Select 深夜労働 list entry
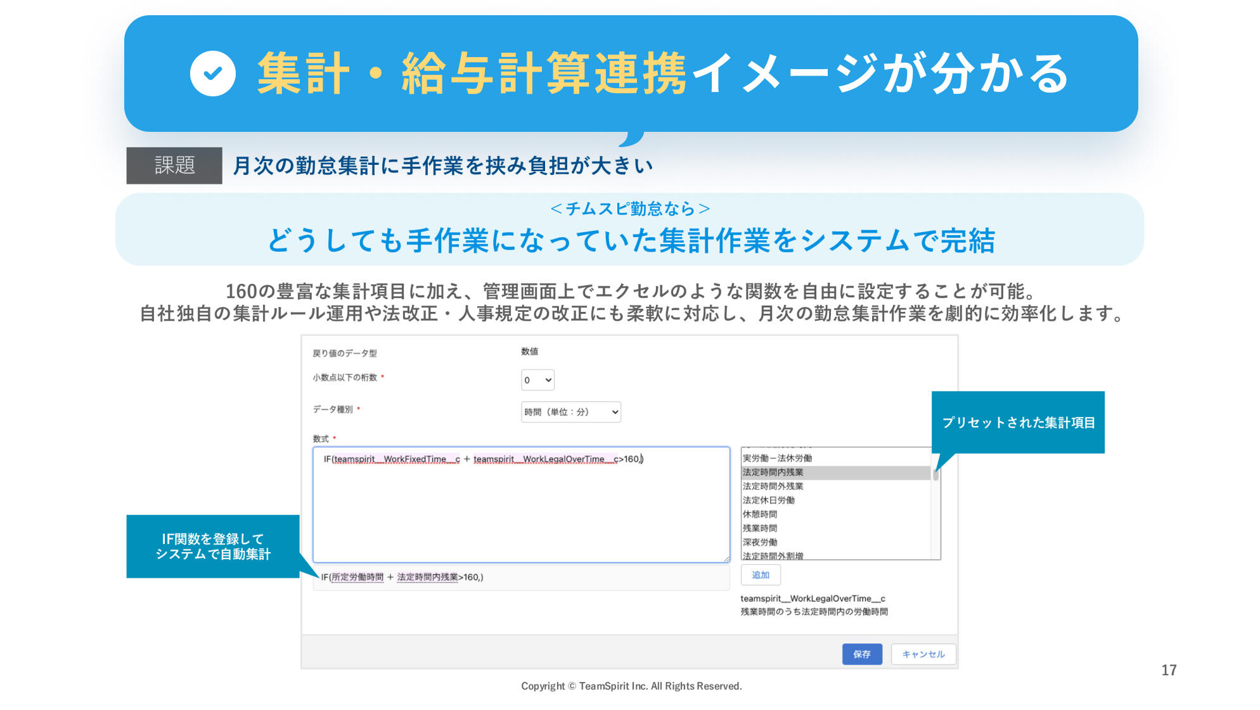The height and width of the screenshot is (710, 1260). (760, 542)
